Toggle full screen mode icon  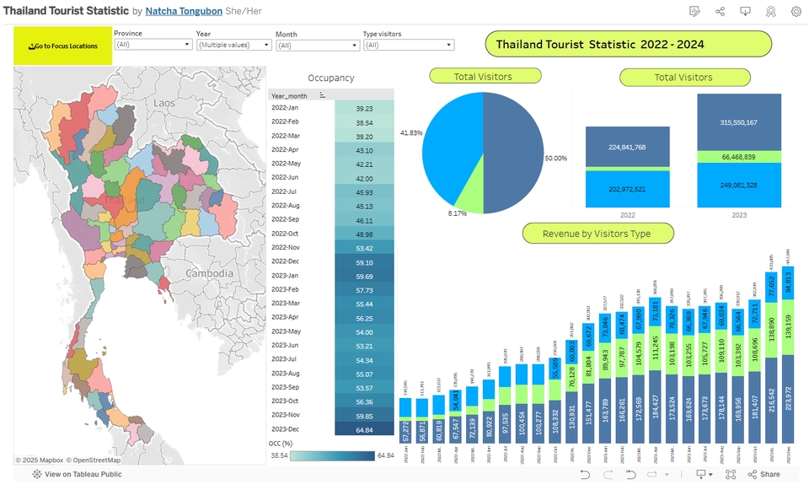(731, 474)
